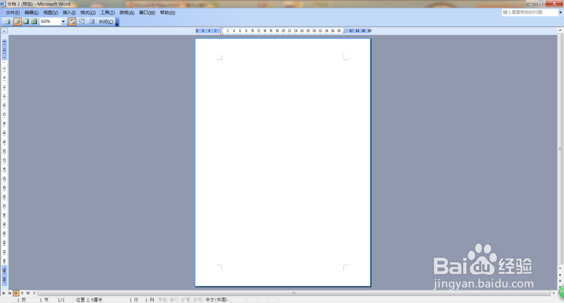Image resolution: width=564 pixels, height=303 pixels.
Task: Switch to Outline view icon
Action: 22,293
